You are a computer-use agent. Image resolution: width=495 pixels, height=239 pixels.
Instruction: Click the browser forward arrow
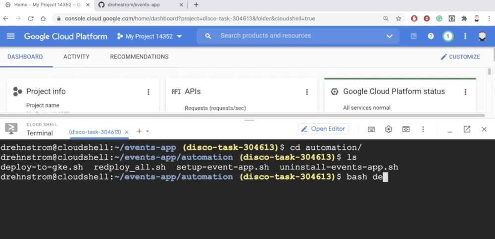(18, 19)
